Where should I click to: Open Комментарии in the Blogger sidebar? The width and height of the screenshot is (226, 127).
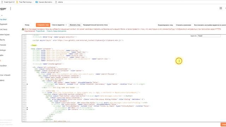coord(5,35)
